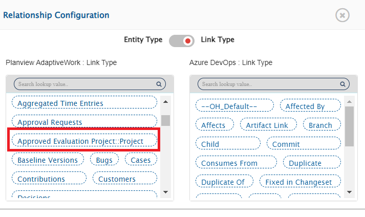365x217 pixels.
Task: Toggle the Entity Type / Link Type switch
Action: tap(182, 40)
